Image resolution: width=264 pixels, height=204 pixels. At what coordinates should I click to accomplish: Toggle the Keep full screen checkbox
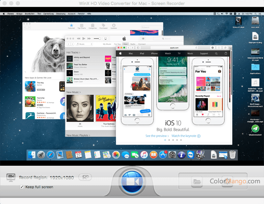pos(22,187)
